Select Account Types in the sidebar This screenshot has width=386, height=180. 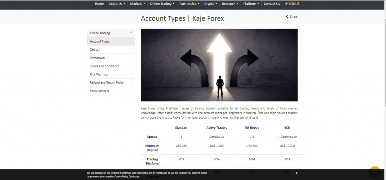[x=111, y=41]
